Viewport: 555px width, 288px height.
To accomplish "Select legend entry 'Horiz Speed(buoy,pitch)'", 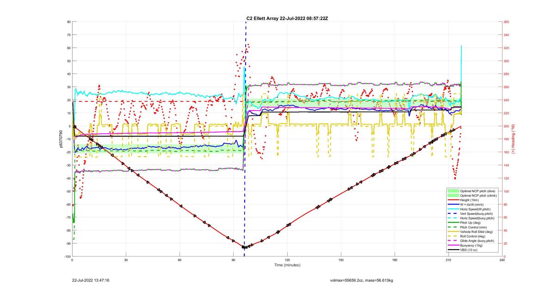I will [x=478, y=218].
